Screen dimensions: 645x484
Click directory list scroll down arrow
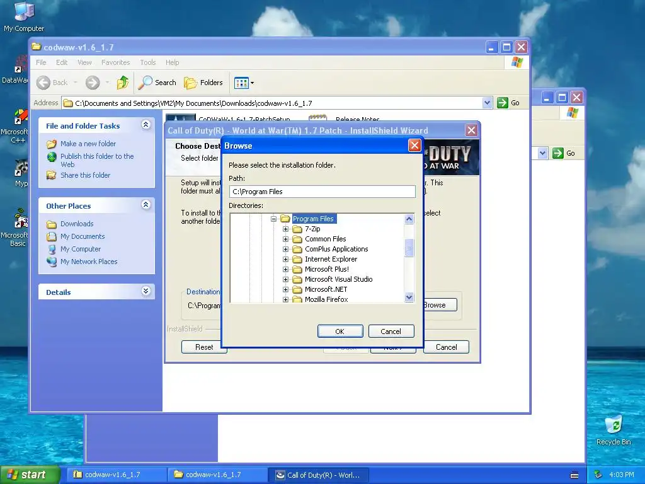pos(409,297)
